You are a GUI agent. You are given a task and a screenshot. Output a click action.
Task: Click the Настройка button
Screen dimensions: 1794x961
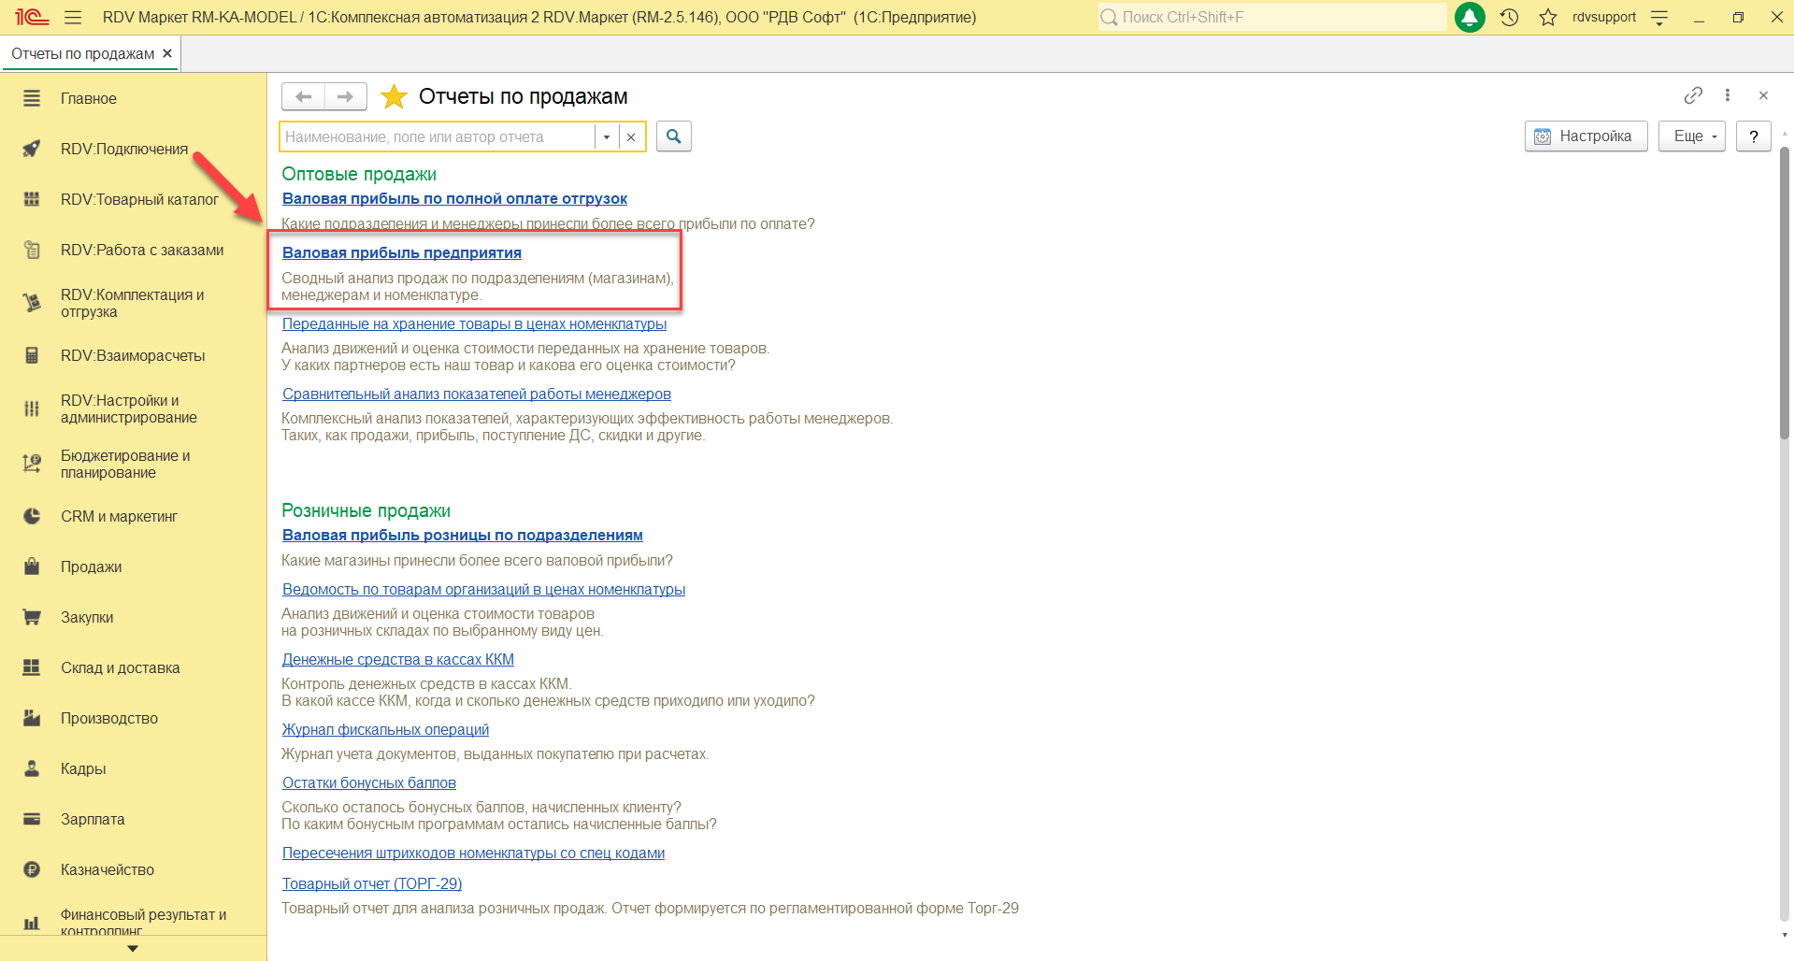tap(1586, 136)
